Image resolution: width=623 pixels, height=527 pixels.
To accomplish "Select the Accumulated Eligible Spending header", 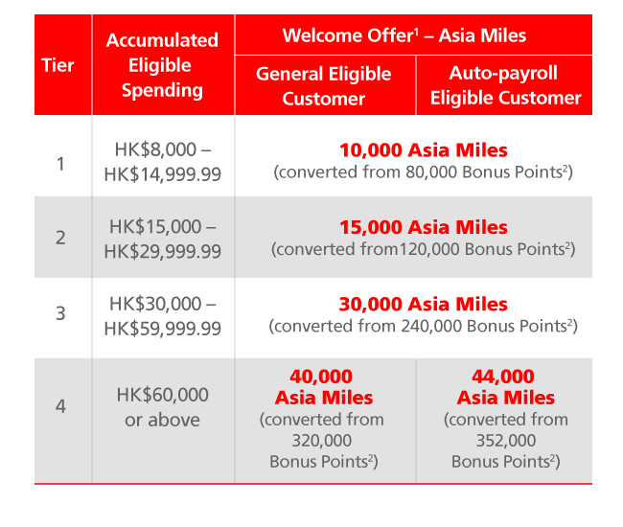I will pos(162,65).
